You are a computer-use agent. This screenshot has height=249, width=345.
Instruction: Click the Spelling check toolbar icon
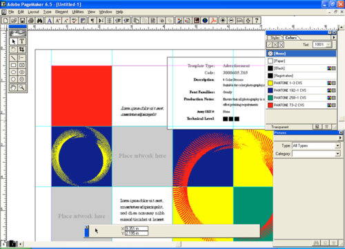tap(75, 21)
